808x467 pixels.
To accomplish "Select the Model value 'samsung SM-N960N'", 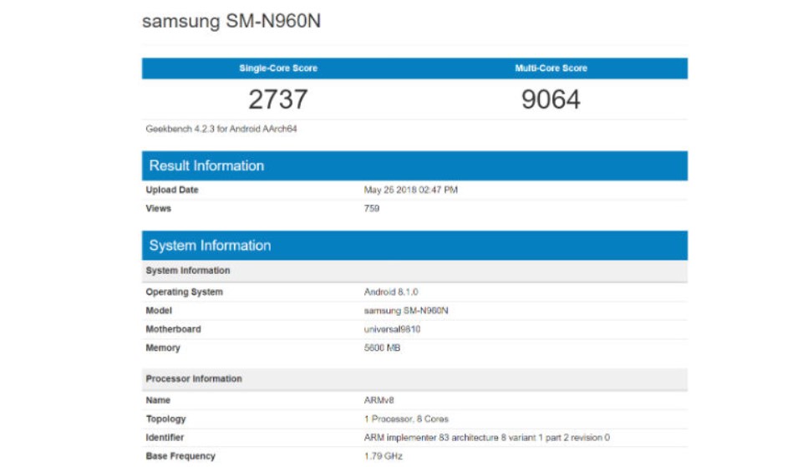I will click(x=406, y=310).
